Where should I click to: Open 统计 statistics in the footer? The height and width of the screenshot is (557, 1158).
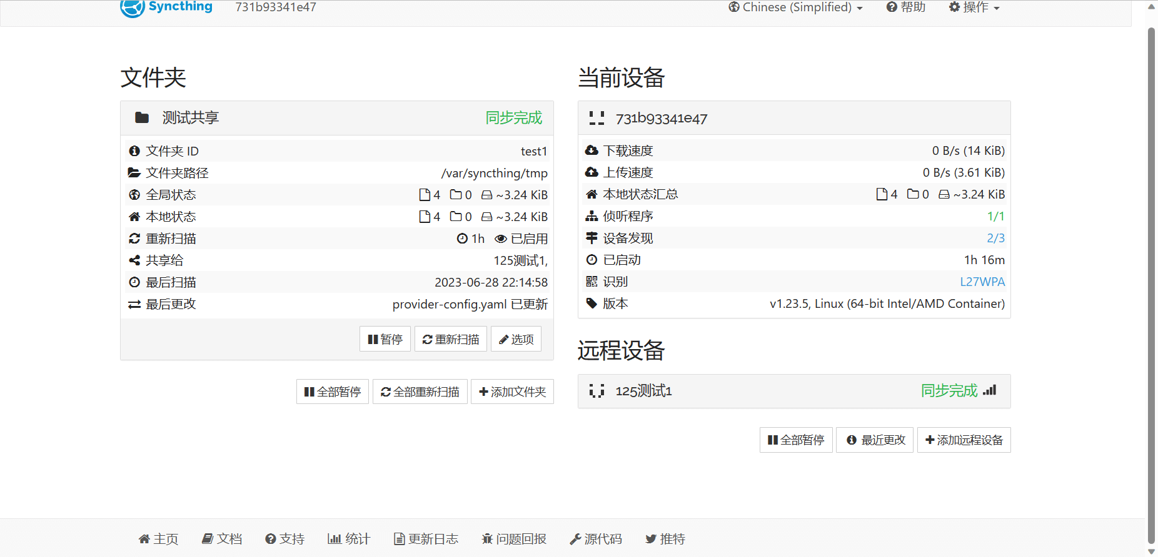(x=349, y=539)
